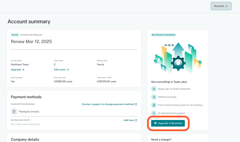Click the Single sign-on (SSO) integration text
This screenshot has width=240, height=142.
[x=174, y=89]
